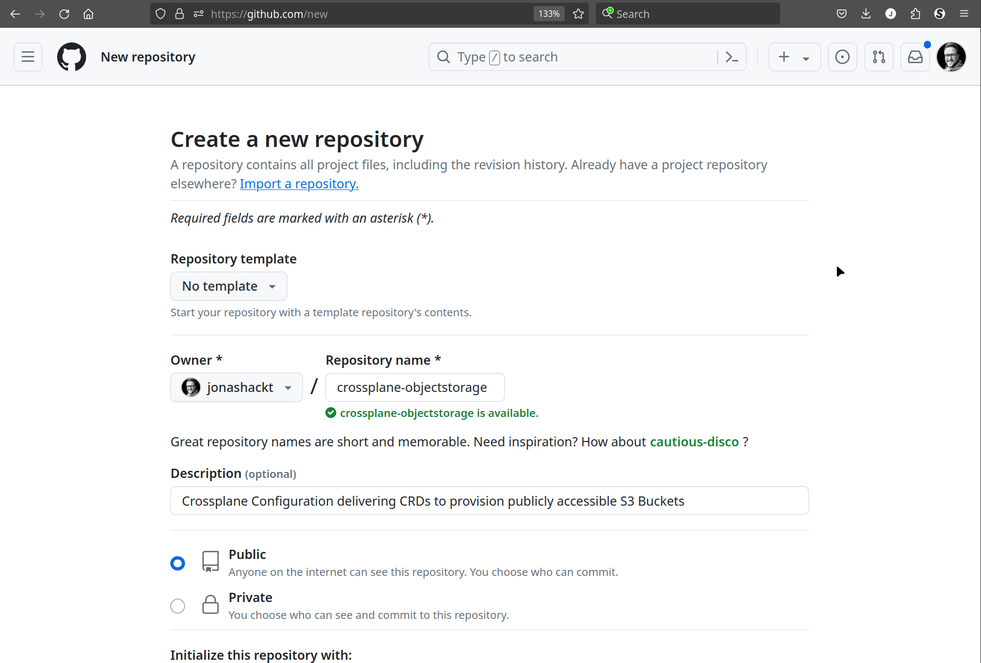Click the site security padlock icon

[x=180, y=14]
